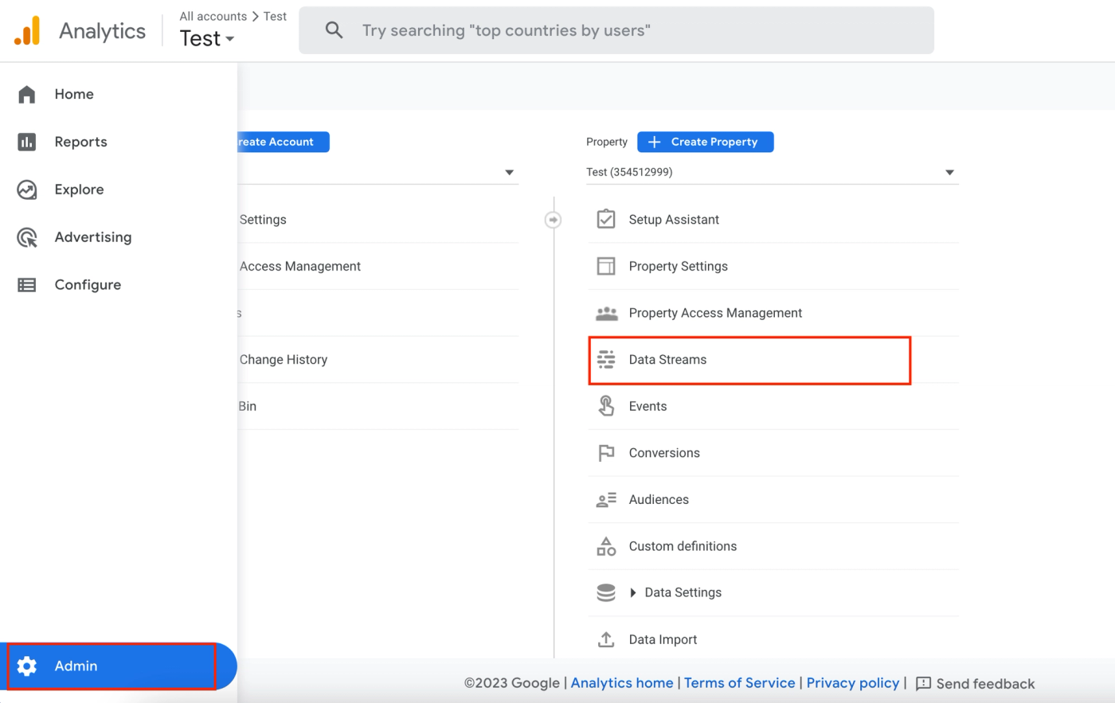The width and height of the screenshot is (1115, 703).
Task: Open the Analytics home link
Action: (x=622, y=683)
